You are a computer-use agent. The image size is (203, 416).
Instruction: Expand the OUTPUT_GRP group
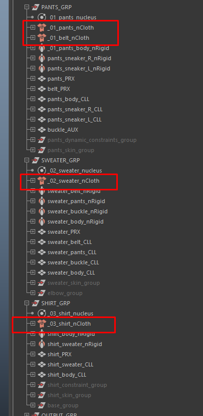click(27, 414)
